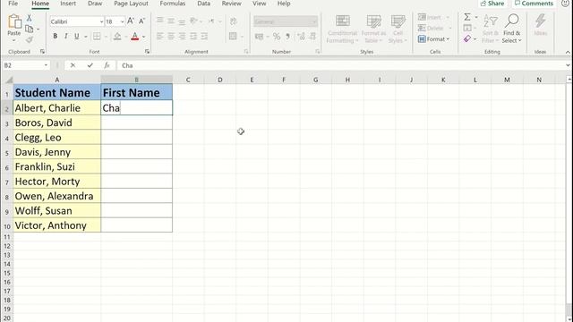The image size is (573, 322).
Task: Click the Copy icon
Action: pyautogui.click(x=30, y=29)
